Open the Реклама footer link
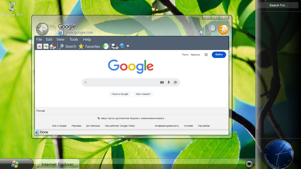The height and width of the screenshot is (169, 301). tap(76, 126)
